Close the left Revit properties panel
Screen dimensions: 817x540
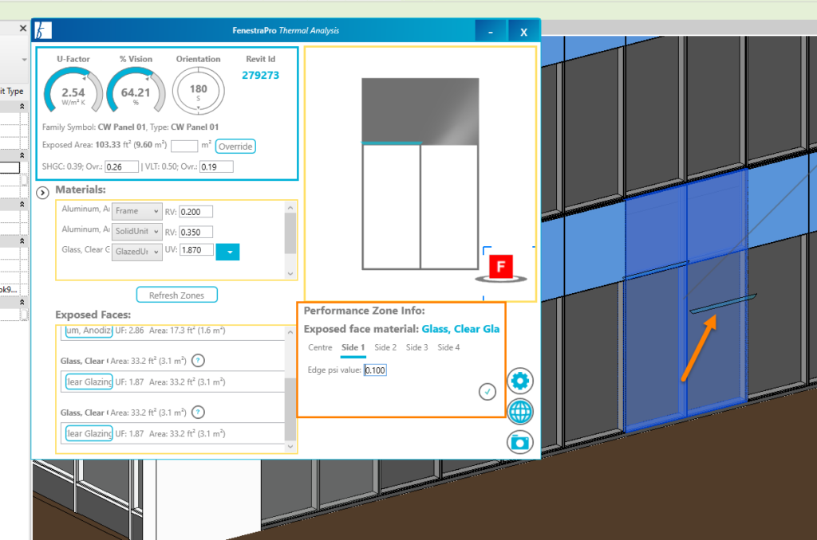tap(22, 28)
